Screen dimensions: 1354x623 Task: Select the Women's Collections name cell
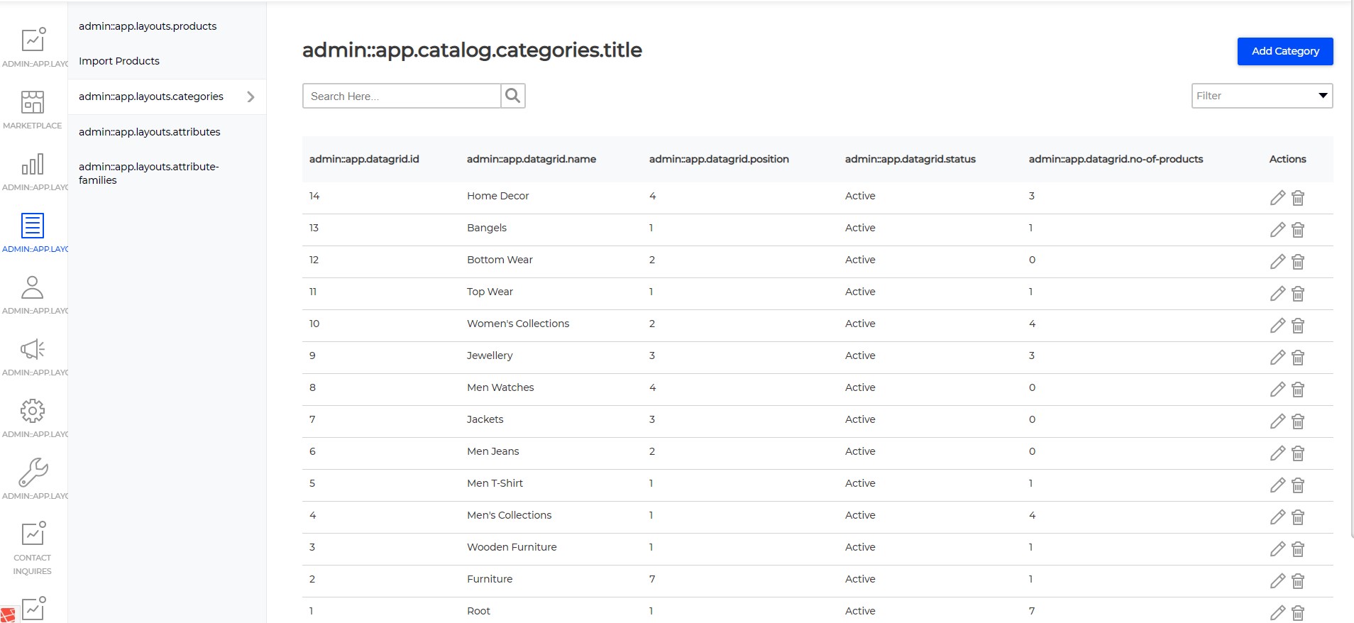[518, 324]
